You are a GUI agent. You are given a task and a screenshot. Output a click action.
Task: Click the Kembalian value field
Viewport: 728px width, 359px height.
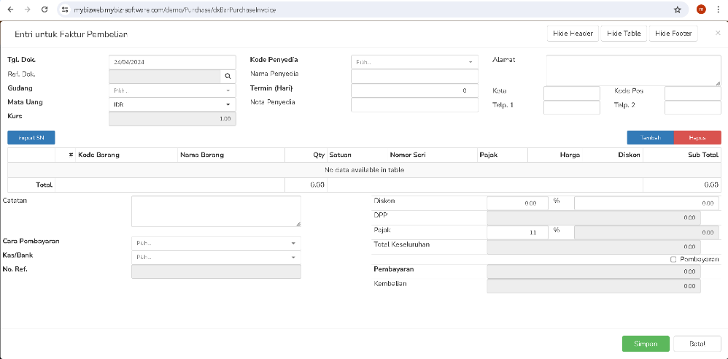[594, 286]
